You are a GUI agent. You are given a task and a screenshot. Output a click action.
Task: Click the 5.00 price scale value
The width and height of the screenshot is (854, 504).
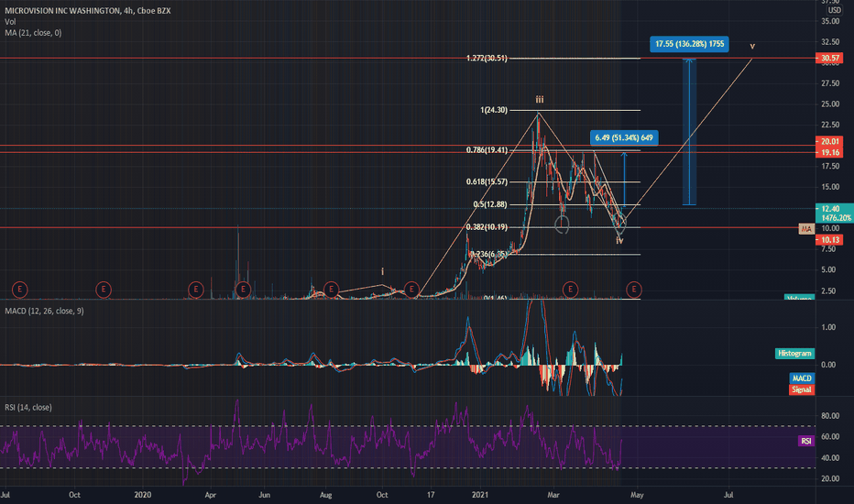click(827, 269)
